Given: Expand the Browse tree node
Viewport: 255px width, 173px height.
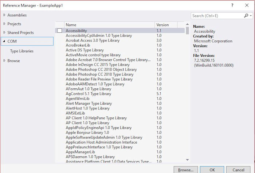Looking at the screenshot, I should [4, 61].
